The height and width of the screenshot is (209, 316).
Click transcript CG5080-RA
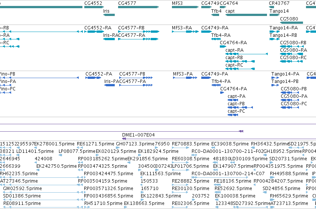click(x=291, y=54)
